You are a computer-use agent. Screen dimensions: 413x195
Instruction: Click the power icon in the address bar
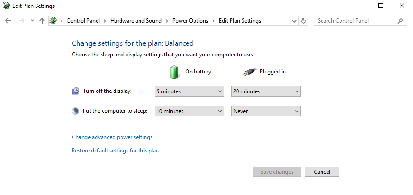53,20
